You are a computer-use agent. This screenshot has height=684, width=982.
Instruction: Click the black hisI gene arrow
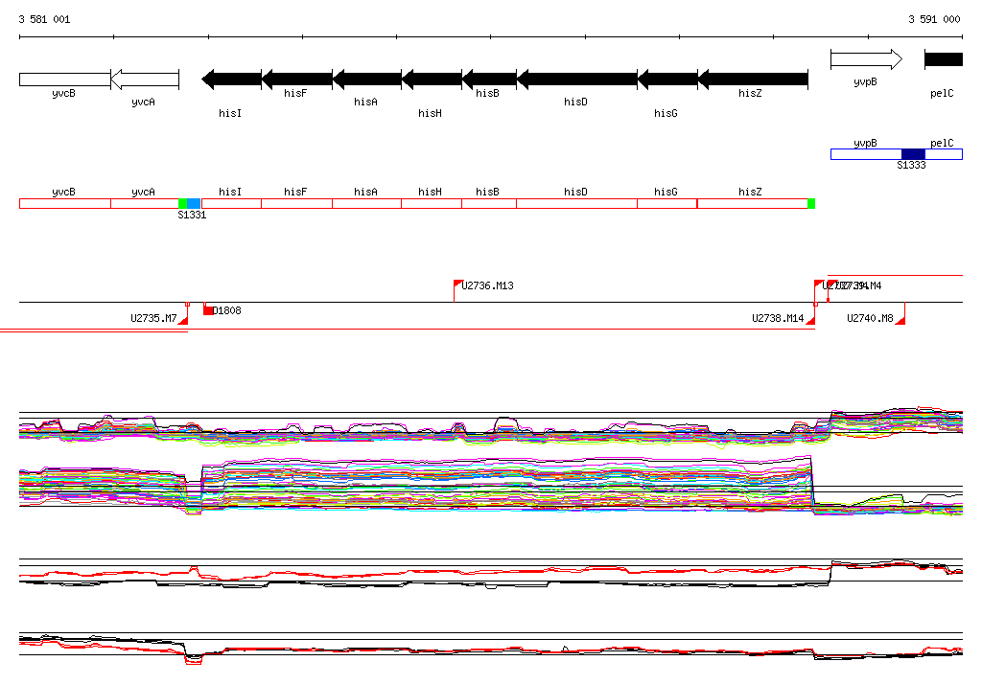232,80
